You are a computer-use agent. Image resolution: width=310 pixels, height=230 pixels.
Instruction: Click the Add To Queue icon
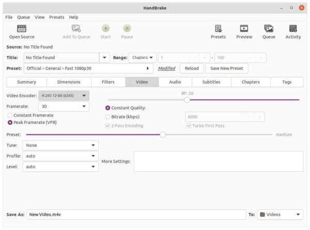pos(76,28)
